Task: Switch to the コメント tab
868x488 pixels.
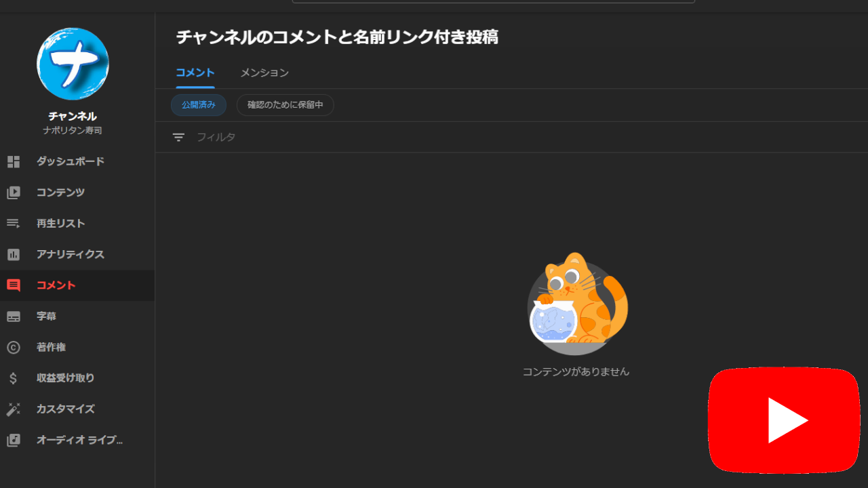Action: [x=195, y=73]
